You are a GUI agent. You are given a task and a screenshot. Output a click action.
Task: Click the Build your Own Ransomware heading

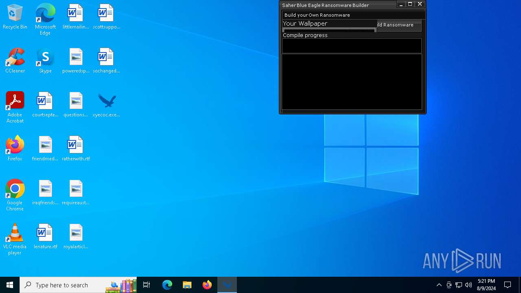point(317,15)
